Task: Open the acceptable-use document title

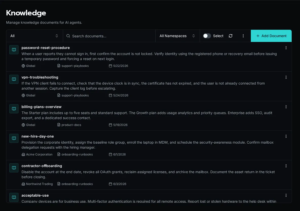Action: tap(35, 196)
